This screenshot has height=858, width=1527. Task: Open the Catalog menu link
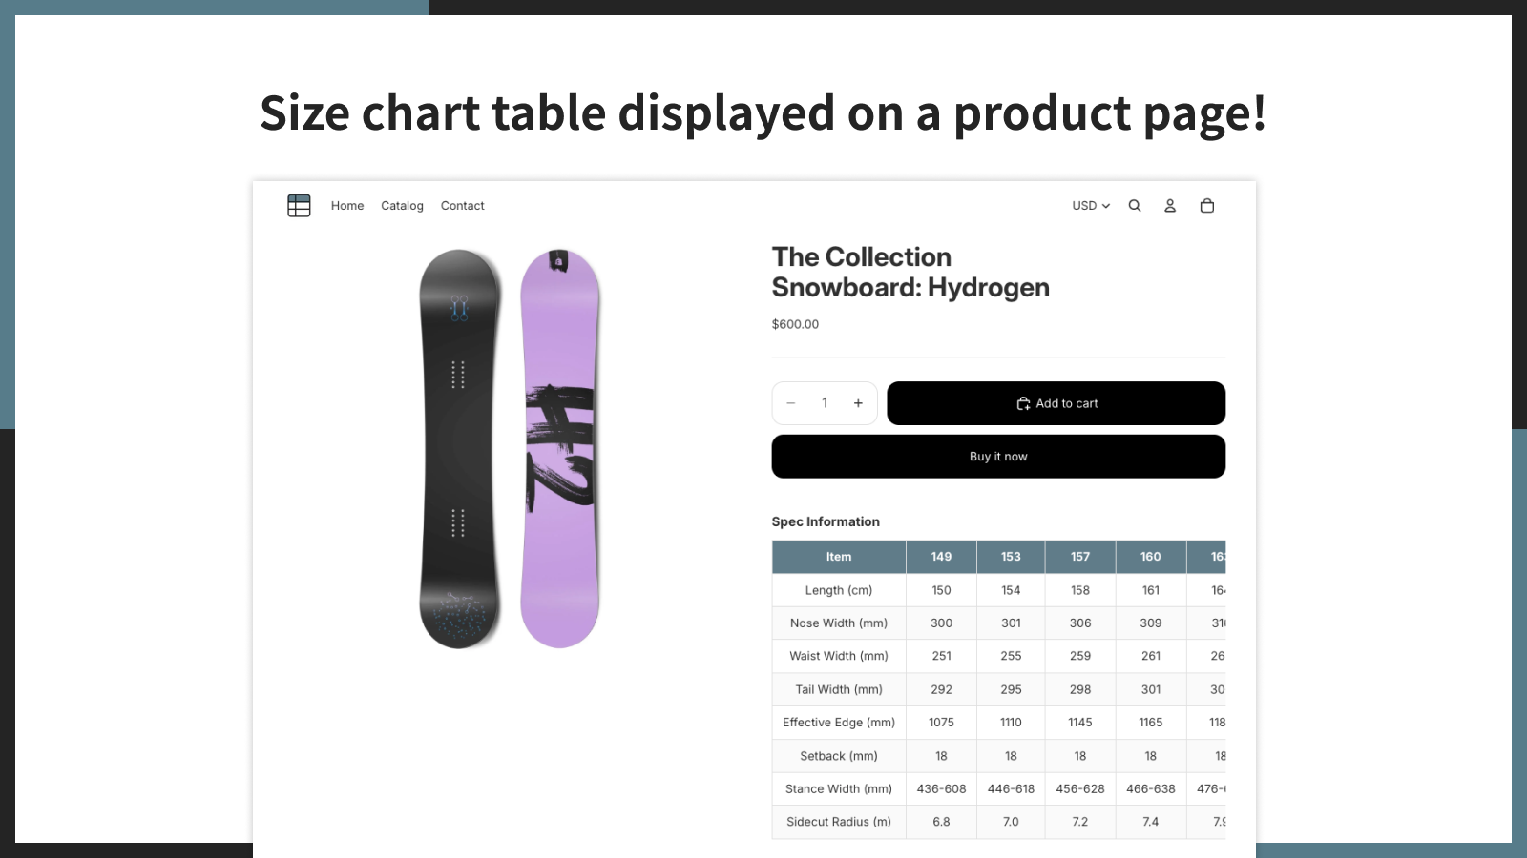click(402, 206)
